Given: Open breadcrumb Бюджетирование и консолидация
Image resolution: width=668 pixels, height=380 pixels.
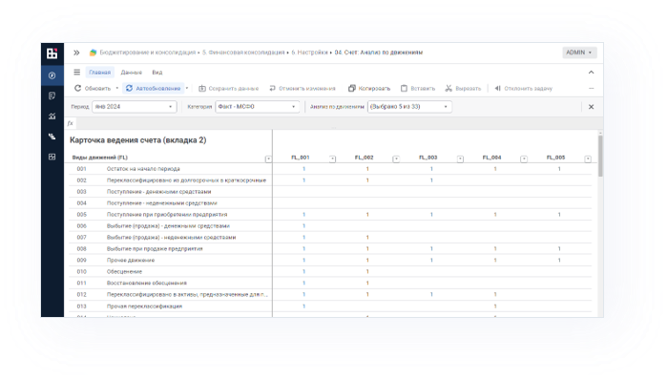Looking at the screenshot, I should (147, 53).
